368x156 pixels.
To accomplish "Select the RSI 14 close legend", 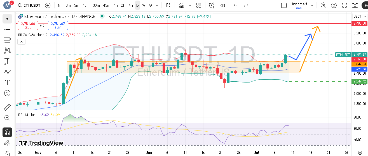I will point(28,115).
